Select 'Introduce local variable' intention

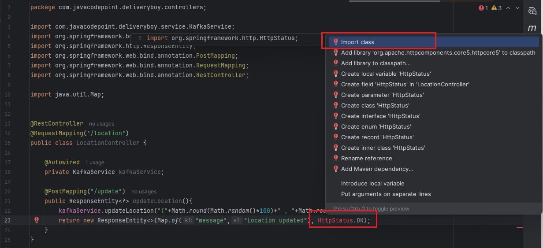click(372, 183)
